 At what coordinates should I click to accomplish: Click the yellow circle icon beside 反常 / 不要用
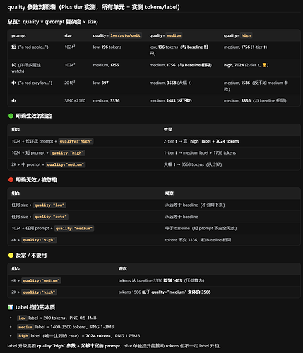click(x=11, y=256)
